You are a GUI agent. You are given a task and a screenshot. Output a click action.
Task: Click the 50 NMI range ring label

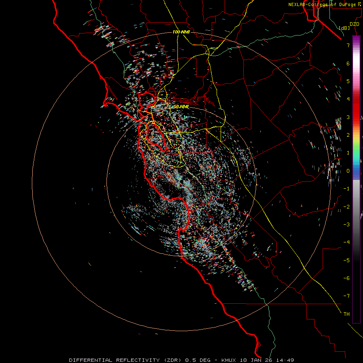tap(181, 106)
